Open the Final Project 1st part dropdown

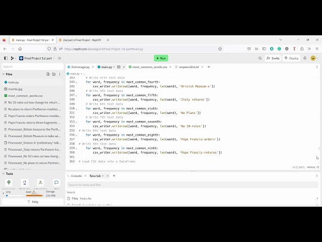(x=37, y=58)
